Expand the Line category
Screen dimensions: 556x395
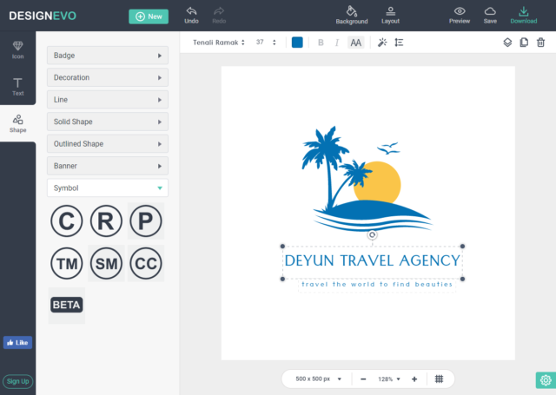[x=108, y=100]
